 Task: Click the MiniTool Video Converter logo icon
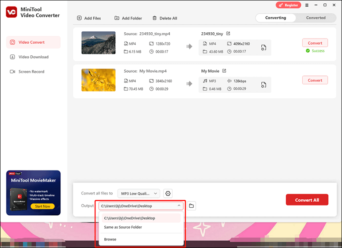pos(12,12)
